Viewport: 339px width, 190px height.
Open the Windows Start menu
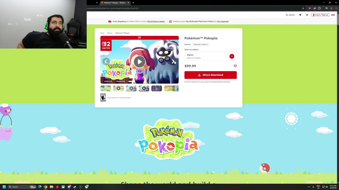4,187
